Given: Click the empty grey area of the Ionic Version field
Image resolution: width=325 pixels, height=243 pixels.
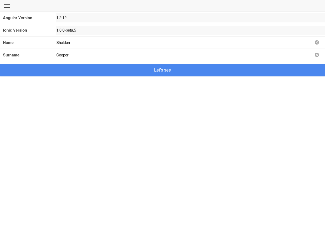Looking at the screenshot, I should [190, 30].
